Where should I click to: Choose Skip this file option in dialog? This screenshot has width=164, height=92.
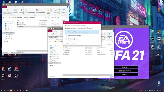[74, 36]
